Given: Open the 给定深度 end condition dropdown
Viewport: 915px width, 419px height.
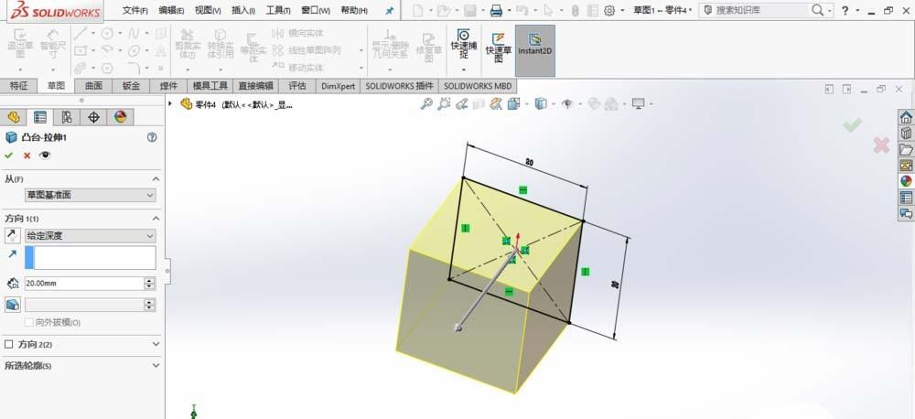Looking at the screenshot, I should click(90, 236).
